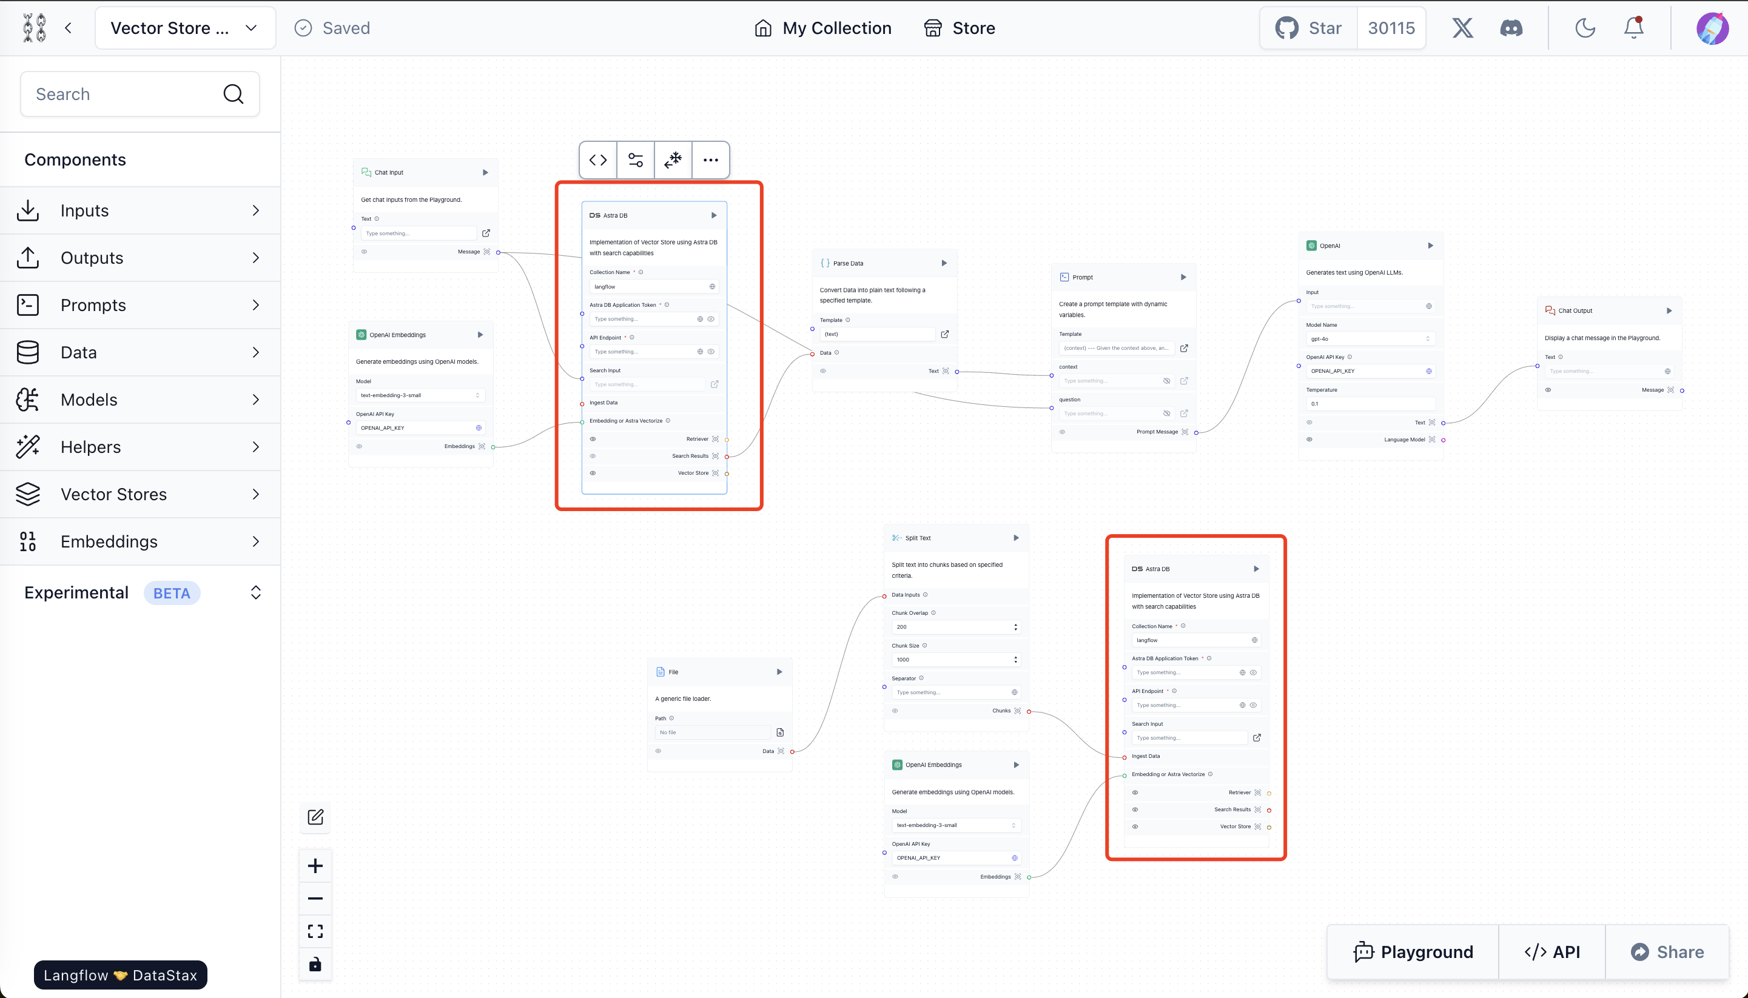Open the three-dots more menu
This screenshot has height=998, width=1748.
[x=710, y=159]
